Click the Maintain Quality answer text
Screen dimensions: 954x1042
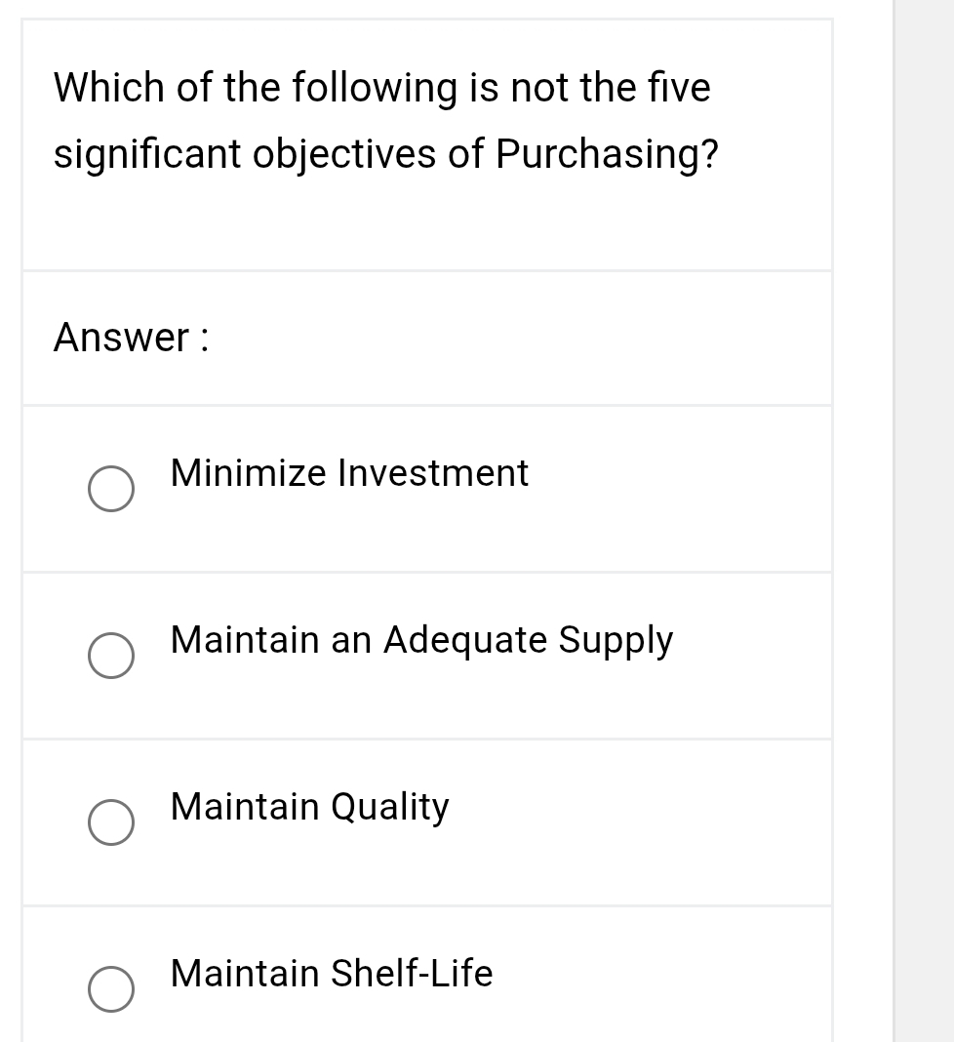308,808
